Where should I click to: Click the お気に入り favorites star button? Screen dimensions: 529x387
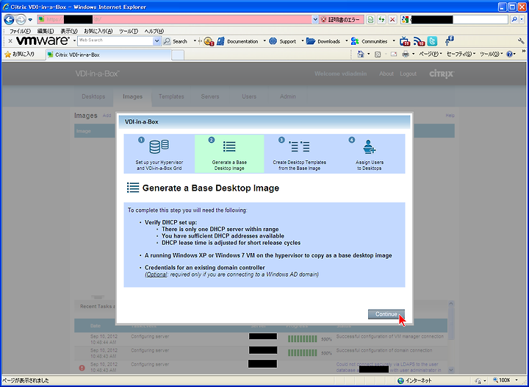[20, 54]
